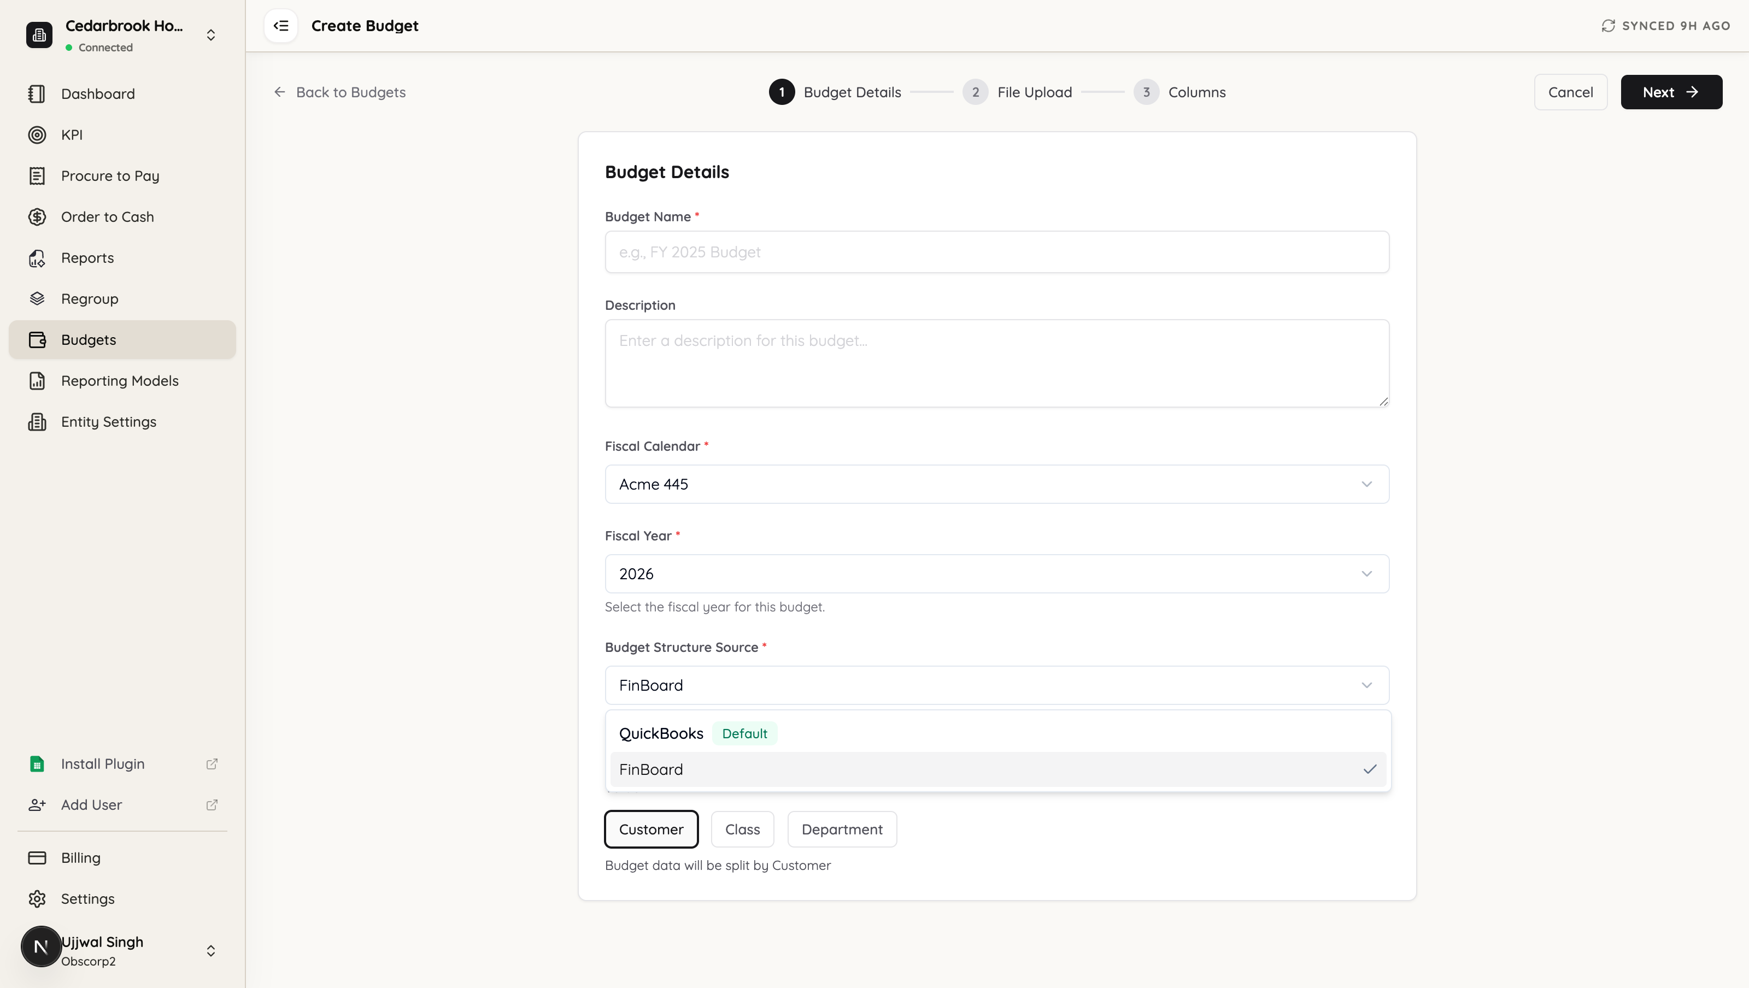
Task: Select step 1 Budget Details
Action: 835,92
